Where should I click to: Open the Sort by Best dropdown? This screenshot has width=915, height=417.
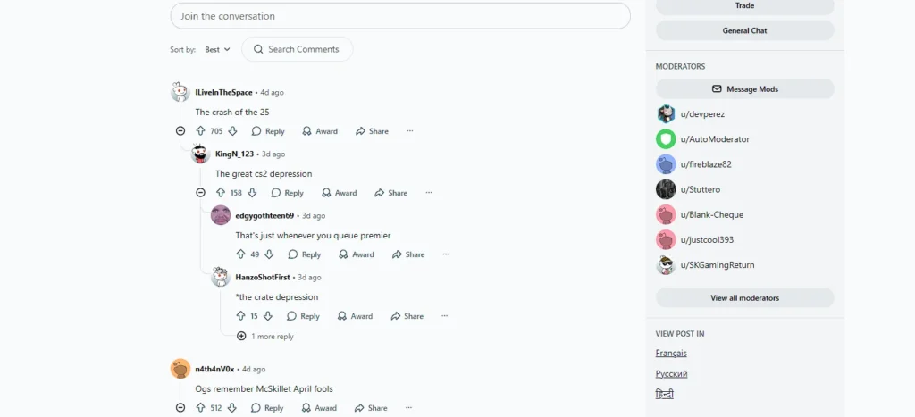click(218, 50)
